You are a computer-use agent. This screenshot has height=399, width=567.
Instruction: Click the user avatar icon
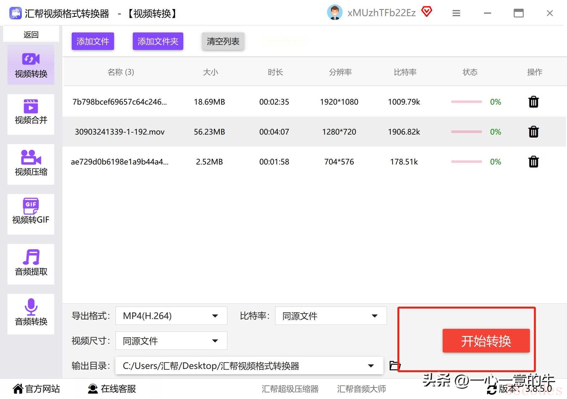[335, 12]
